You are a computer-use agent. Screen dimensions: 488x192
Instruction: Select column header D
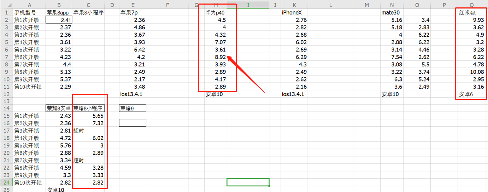tap(112, 5)
